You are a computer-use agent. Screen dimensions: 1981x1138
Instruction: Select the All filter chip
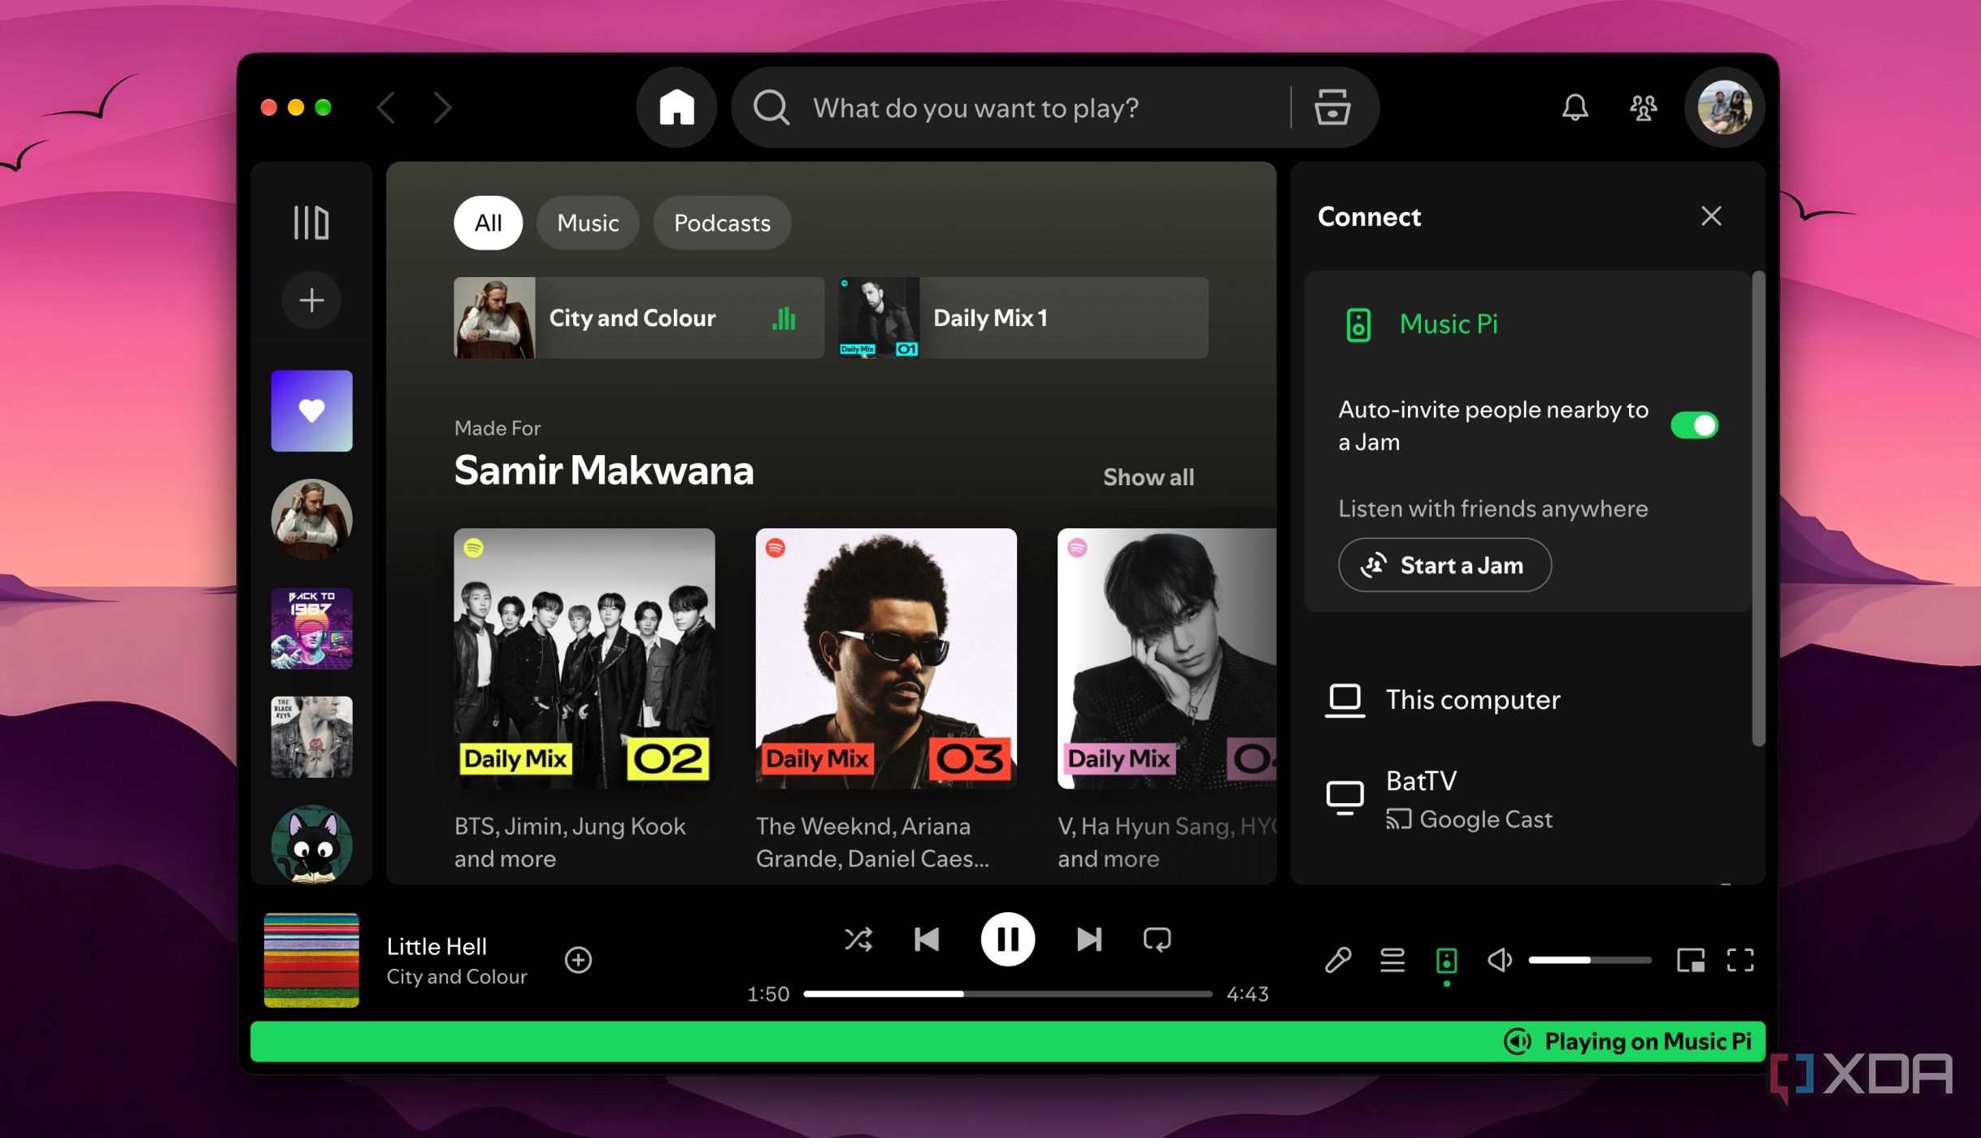point(488,223)
